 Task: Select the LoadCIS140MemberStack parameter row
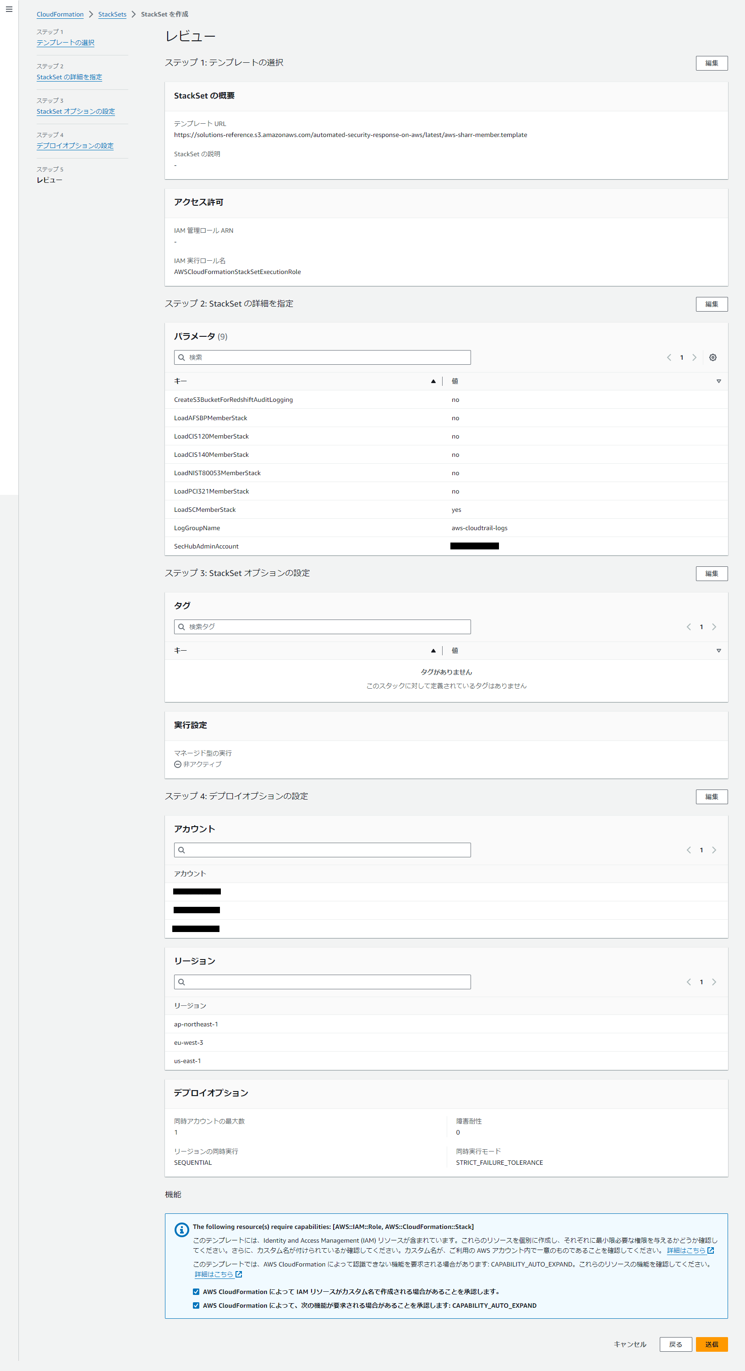446,455
